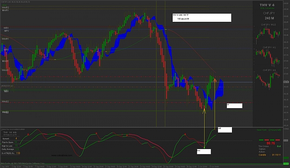Image resolution: width=290 pixels, height=168 pixels.
Task: Click the THV V4 Info heading
Action: coord(10,132)
